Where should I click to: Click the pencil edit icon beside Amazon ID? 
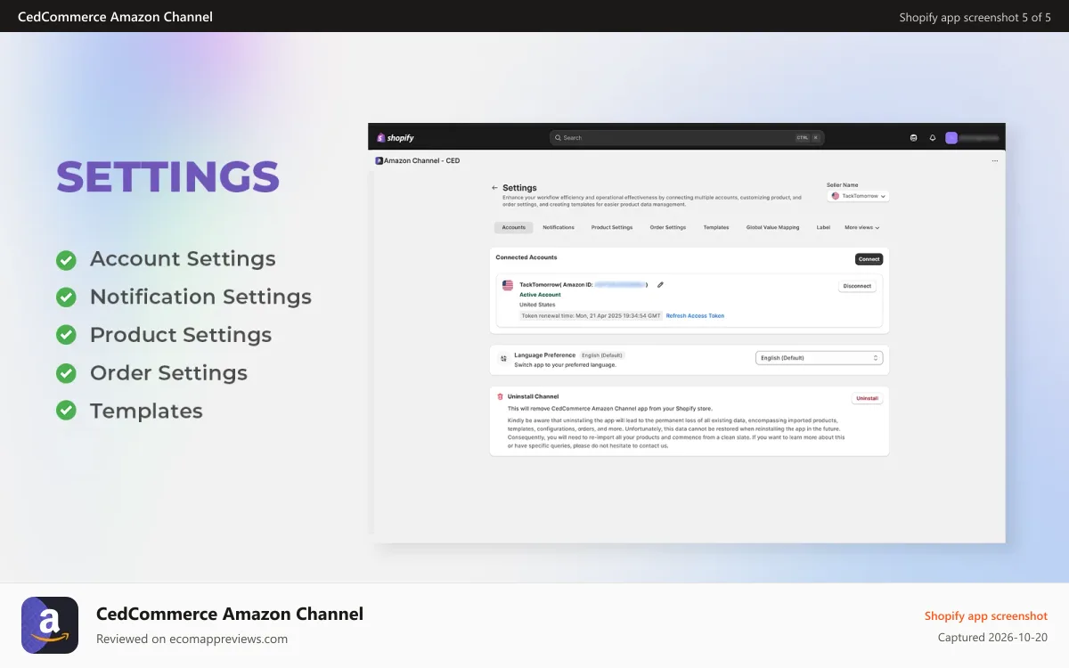click(660, 285)
